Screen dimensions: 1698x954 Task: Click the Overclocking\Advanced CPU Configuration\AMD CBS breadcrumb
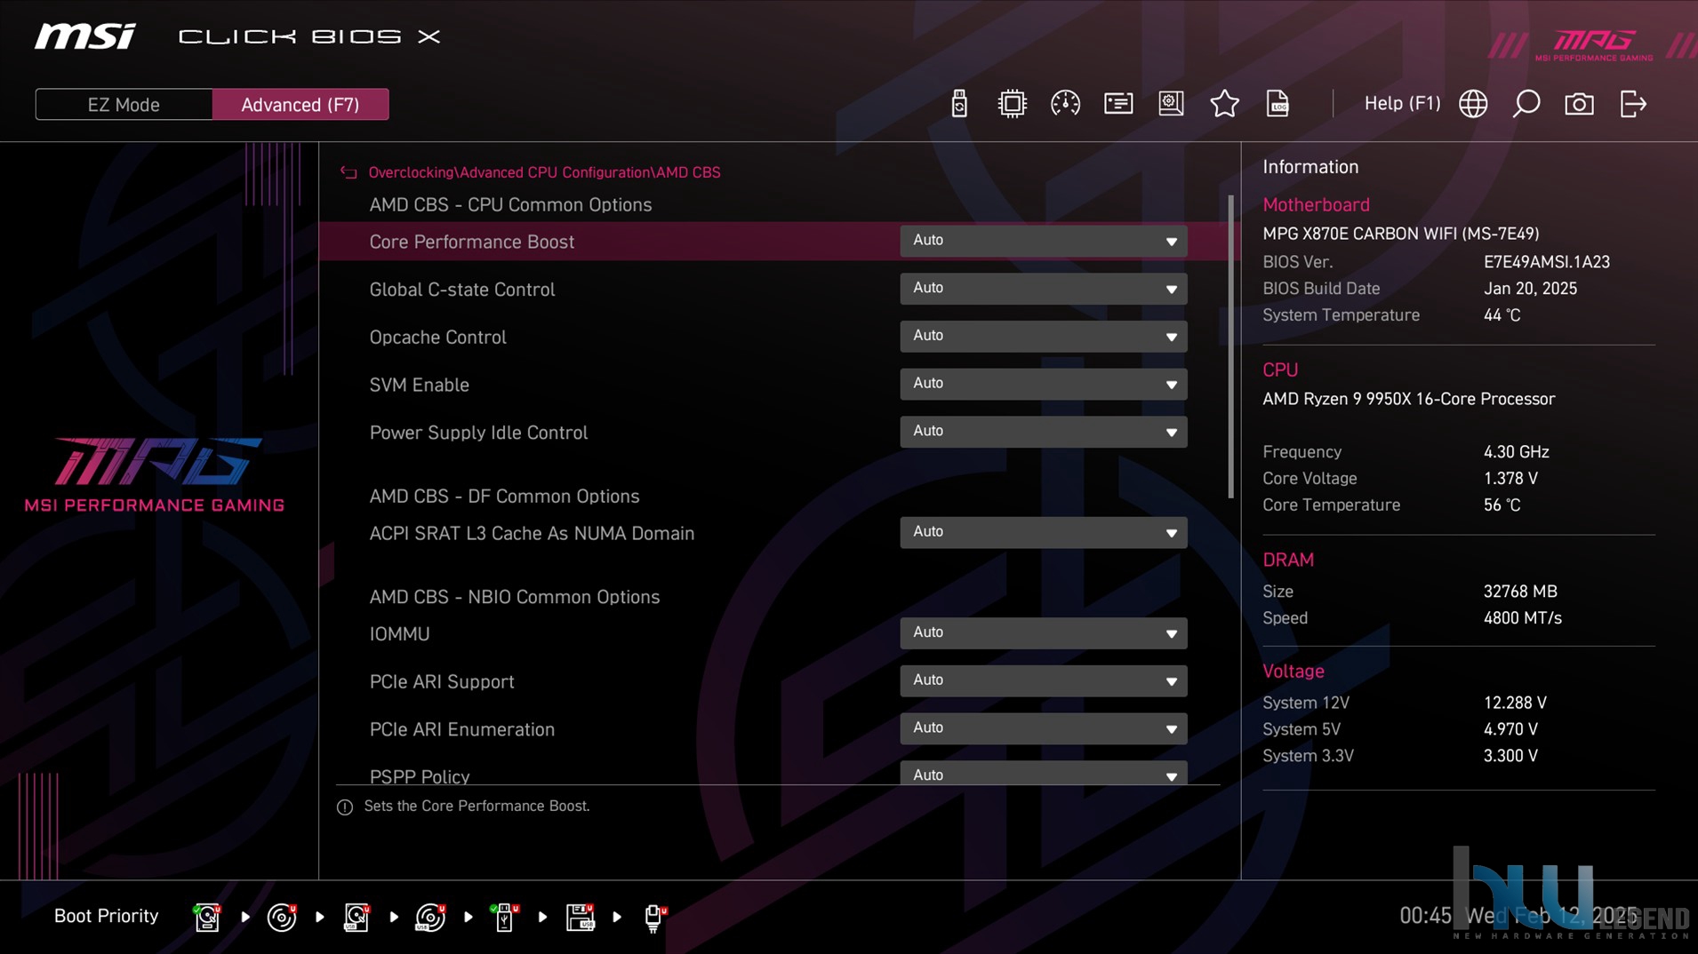coord(544,172)
